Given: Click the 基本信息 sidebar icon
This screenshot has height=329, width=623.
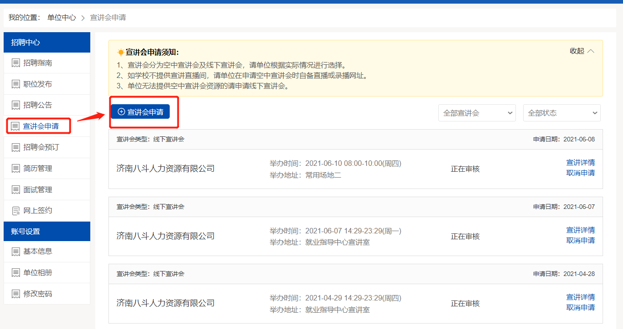Looking at the screenshot, I should (x=16, y=252).
